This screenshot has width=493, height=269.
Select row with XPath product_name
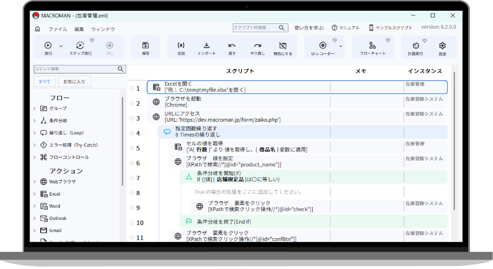coord(308,161)
